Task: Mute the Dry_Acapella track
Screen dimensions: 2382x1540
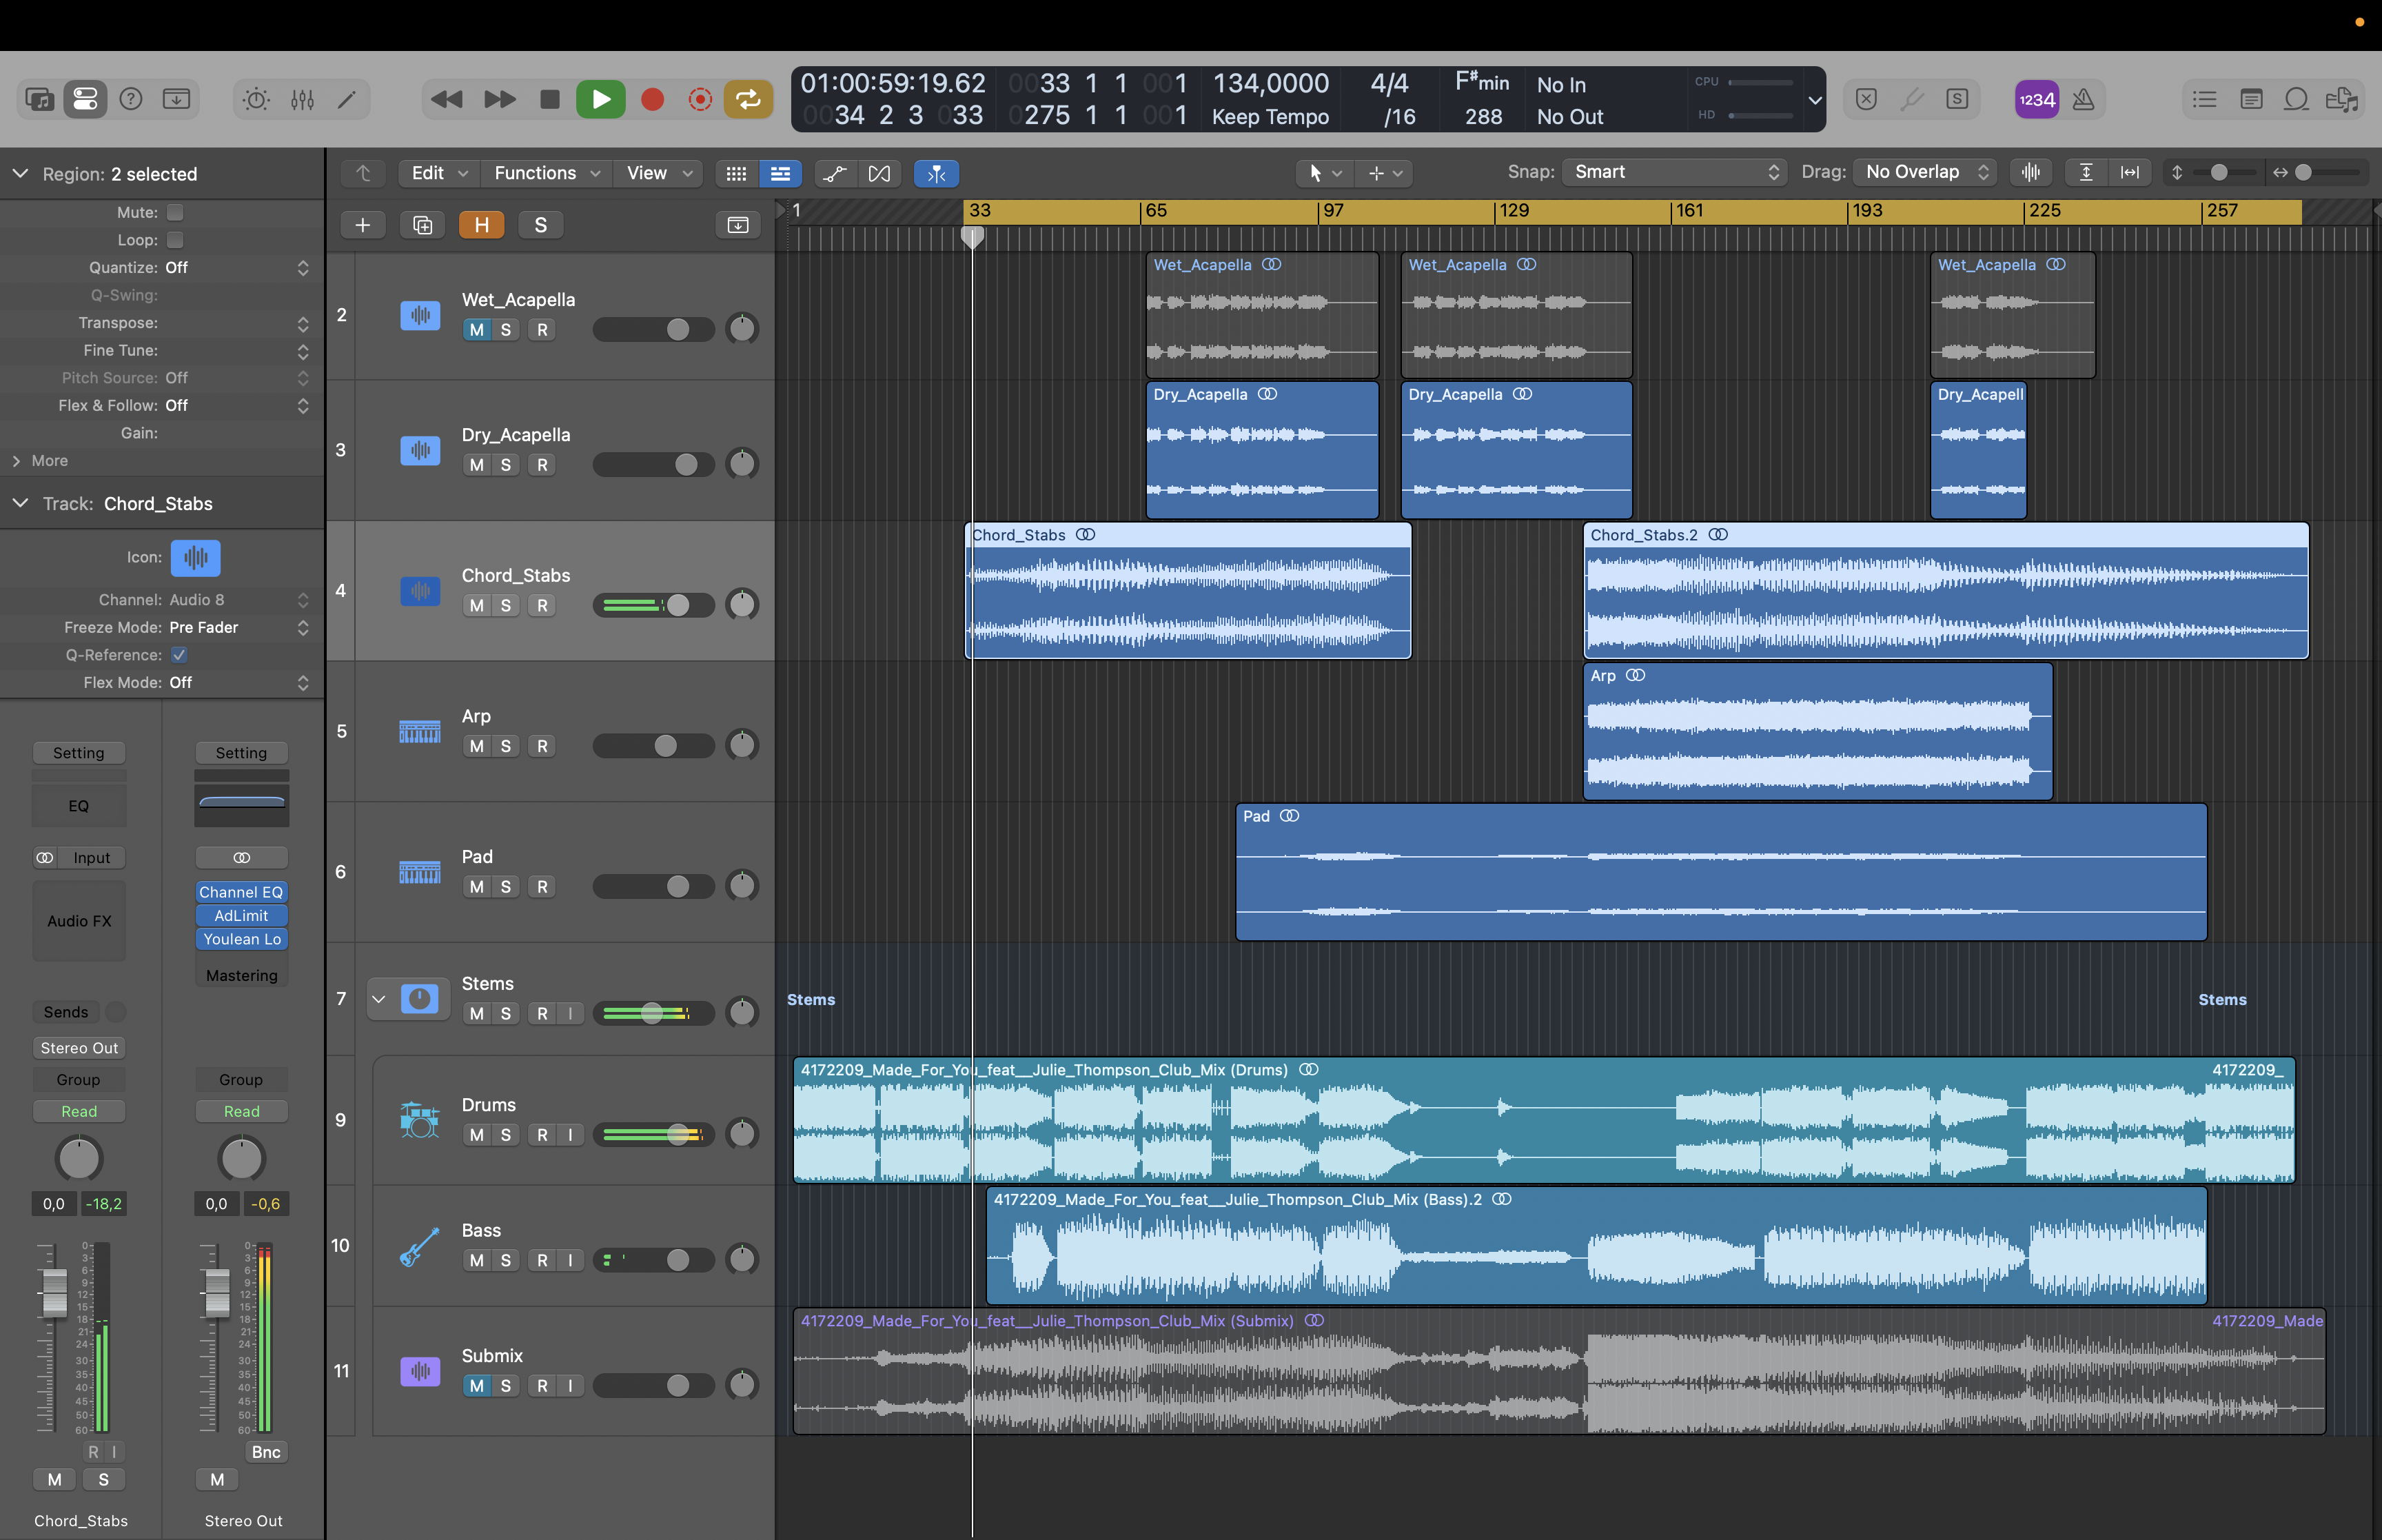Action: (477, 465)
